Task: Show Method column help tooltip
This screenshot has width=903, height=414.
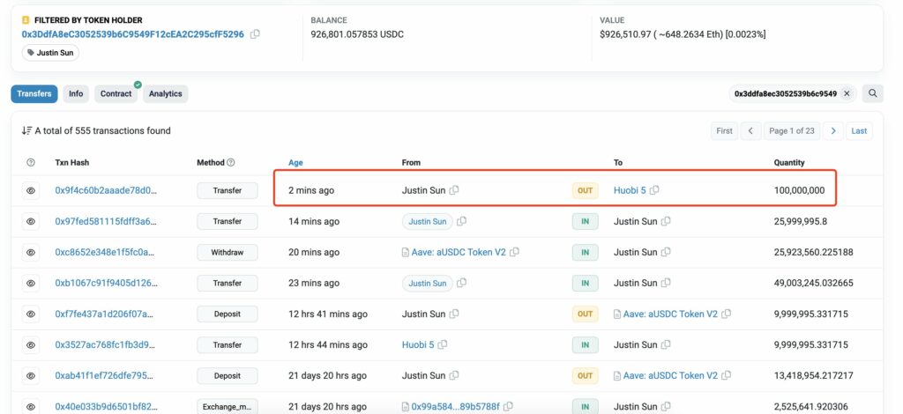Action: point(231,163)
